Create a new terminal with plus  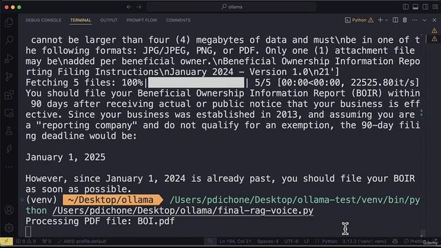tap(380, 20)
